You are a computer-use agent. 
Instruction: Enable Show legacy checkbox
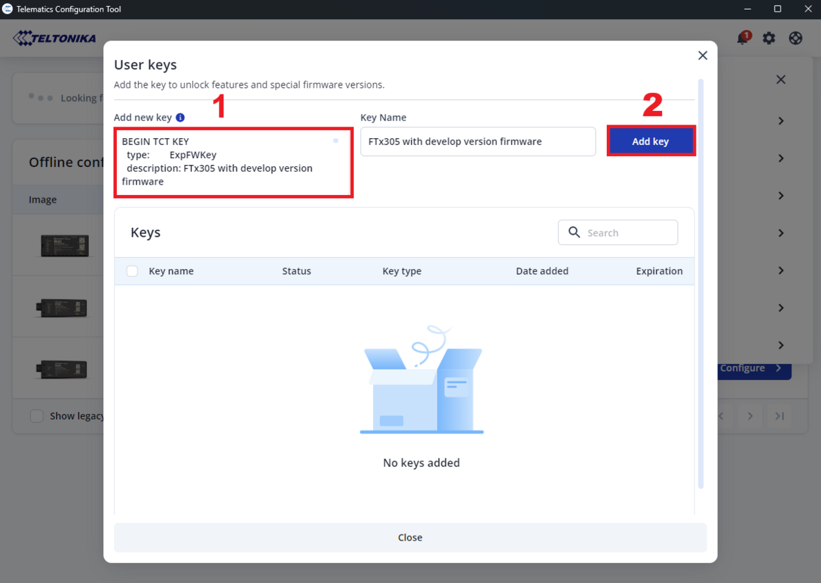point(37,416)
